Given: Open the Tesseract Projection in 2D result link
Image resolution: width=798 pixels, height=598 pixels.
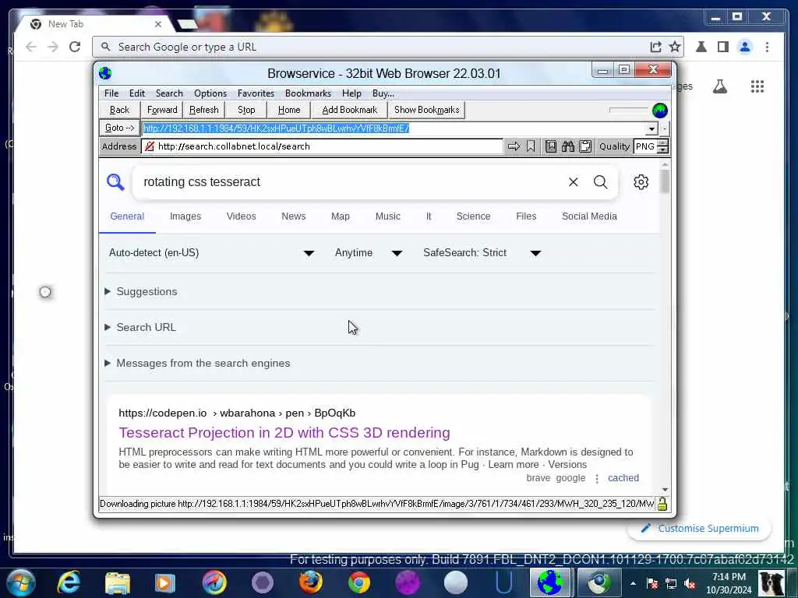Looking at the screenshot, I should pyautogui.click(x=284, y=433).
